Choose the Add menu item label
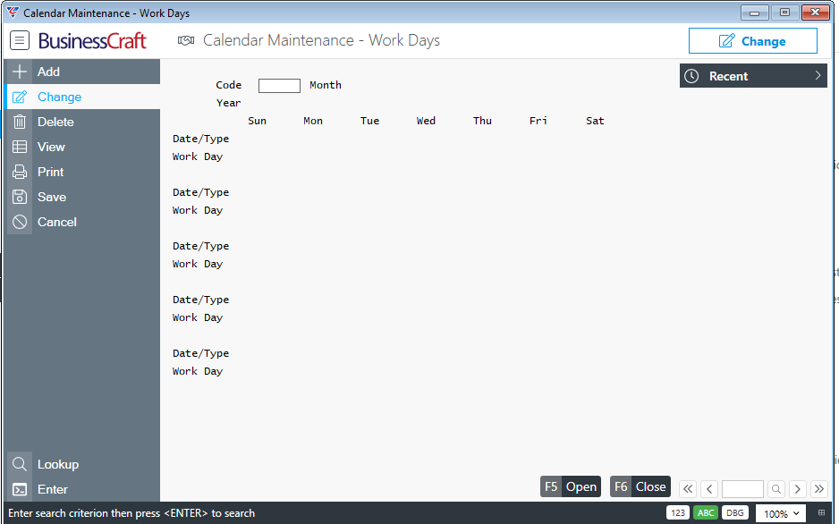The image size is (839, 524). tap(48, 72)
